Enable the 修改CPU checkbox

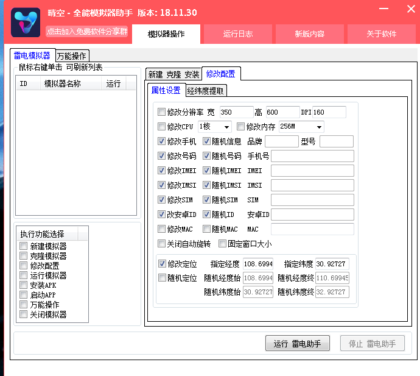(x=161, y=126)
